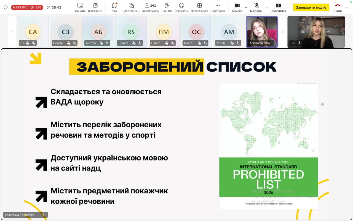Click the shield security icon

click(x=6, y=7)
